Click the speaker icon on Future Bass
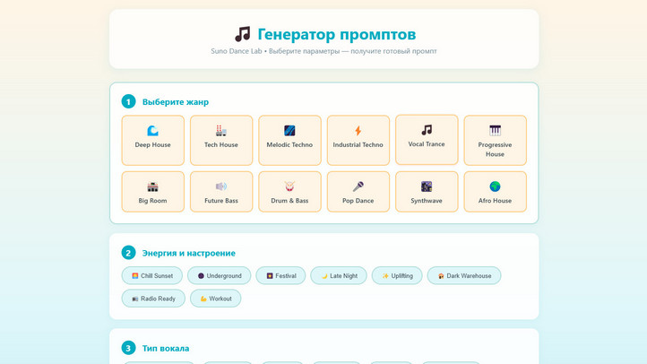The image size is (647, 364). pyautogui.click(x=221, y=186)
